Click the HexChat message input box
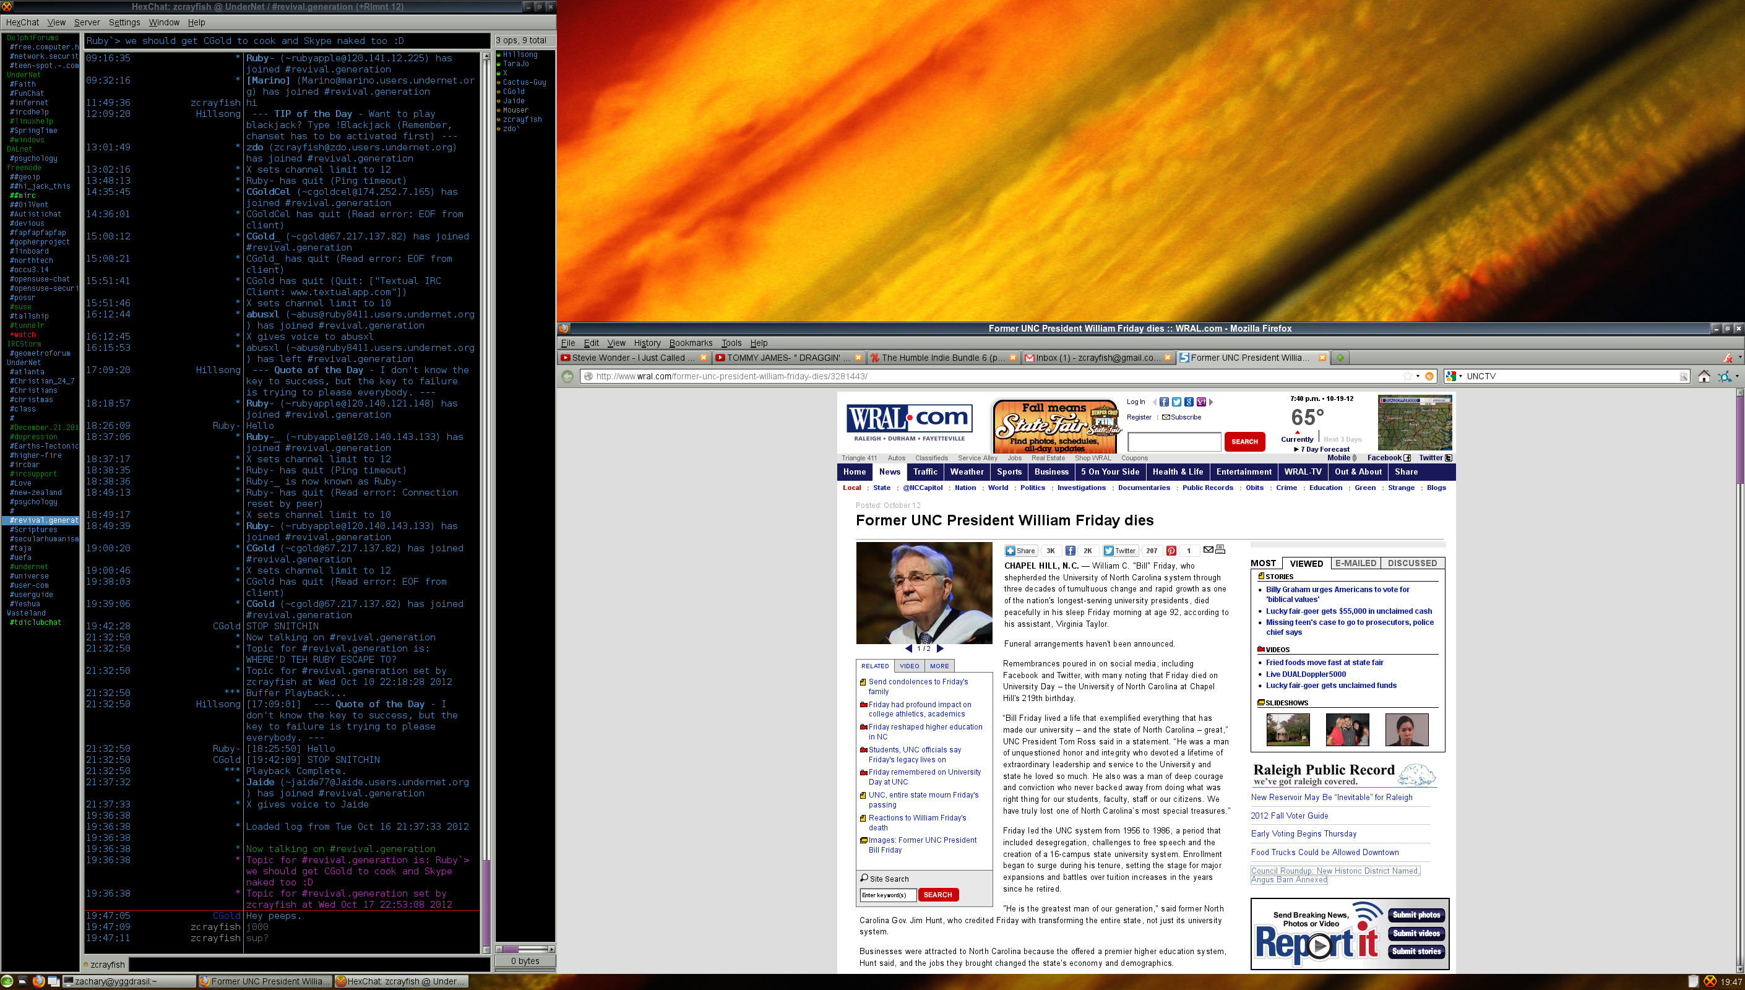The width and height of the screenshot is (1745, 990). tap(309, 964)
